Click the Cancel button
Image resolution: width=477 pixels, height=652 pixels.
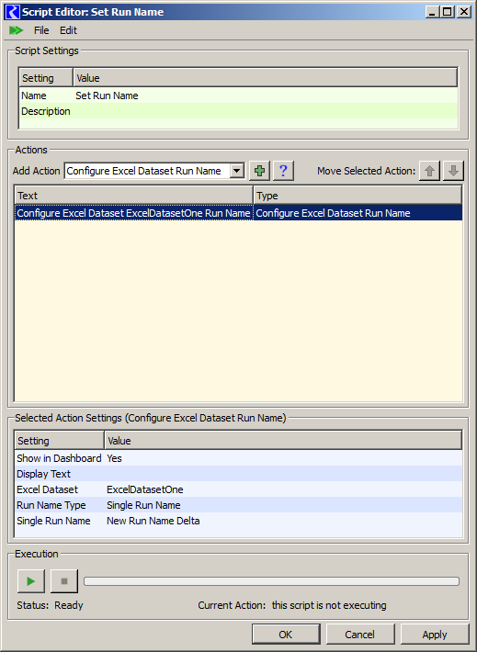360,635
